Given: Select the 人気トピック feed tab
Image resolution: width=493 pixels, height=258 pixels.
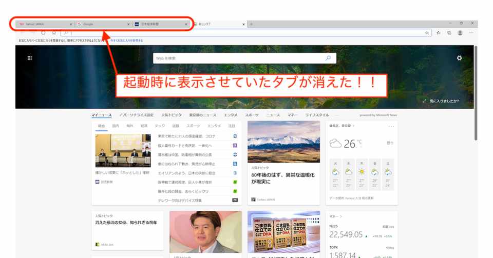Looking at the screenshot, I should [x=172, y=115].
